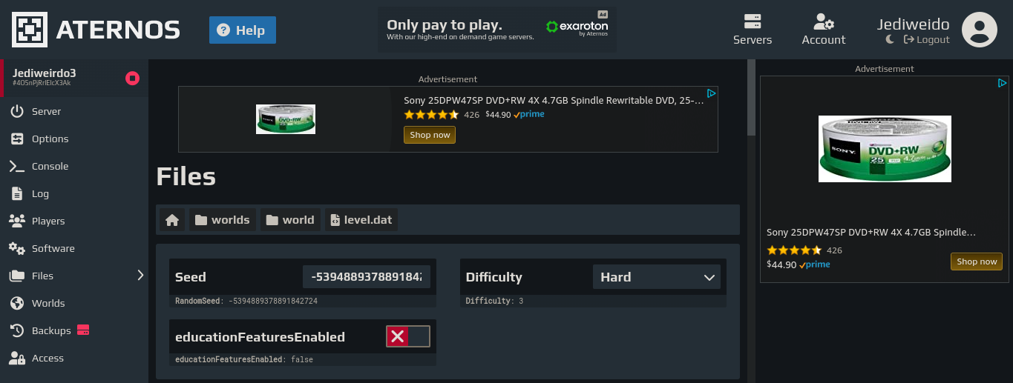Click the red stop server status icon
Image resolution: width=1013 pixels, height=383 pixels.
[x=132, y=78]
